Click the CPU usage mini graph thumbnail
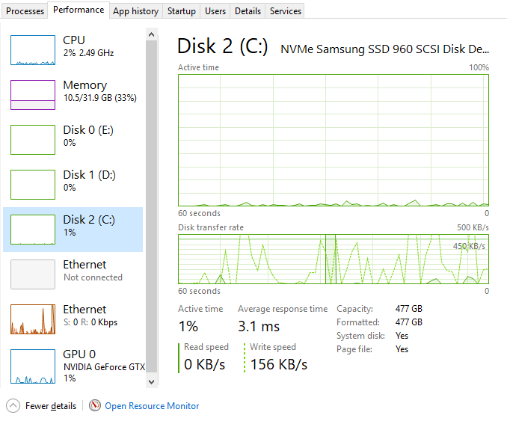The image size is (507, 424). point(32,50)
